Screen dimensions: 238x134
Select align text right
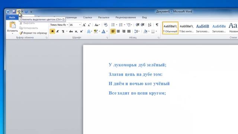(x=124, y=31)
